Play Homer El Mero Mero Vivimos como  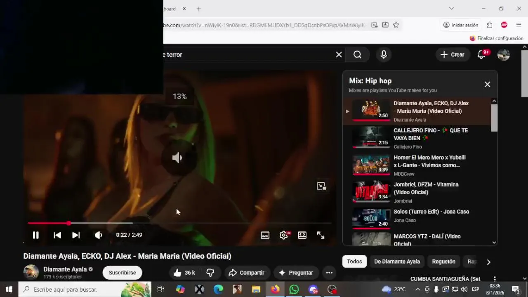click(x=417, y=165)
